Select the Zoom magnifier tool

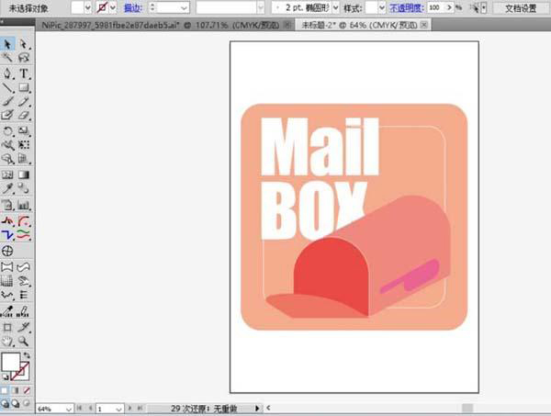point(24,341)
